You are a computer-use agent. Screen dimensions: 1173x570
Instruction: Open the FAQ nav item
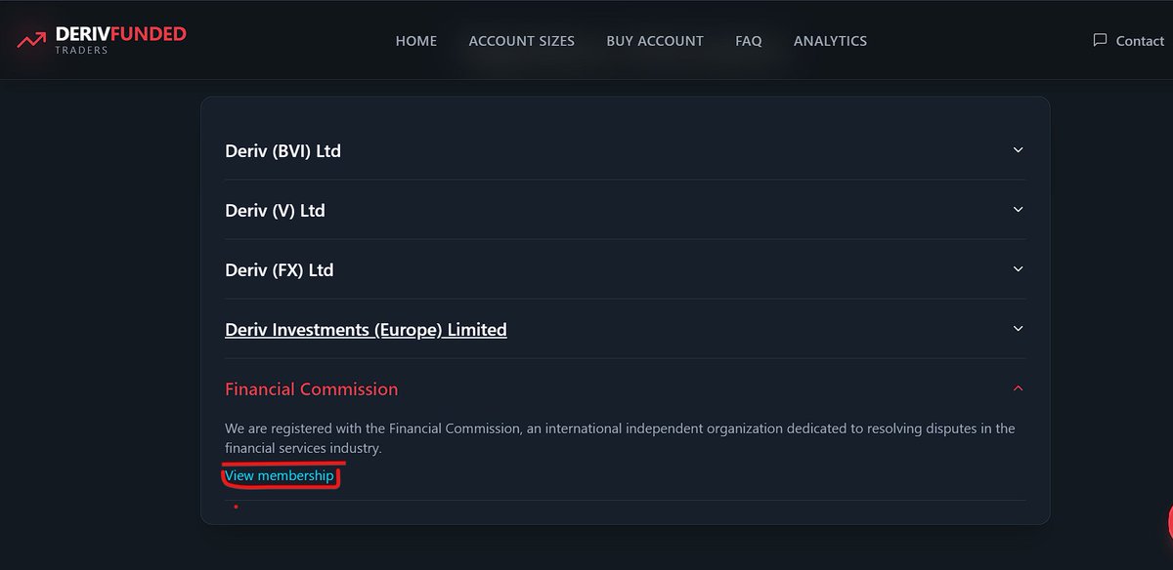[x=749, y=41]
